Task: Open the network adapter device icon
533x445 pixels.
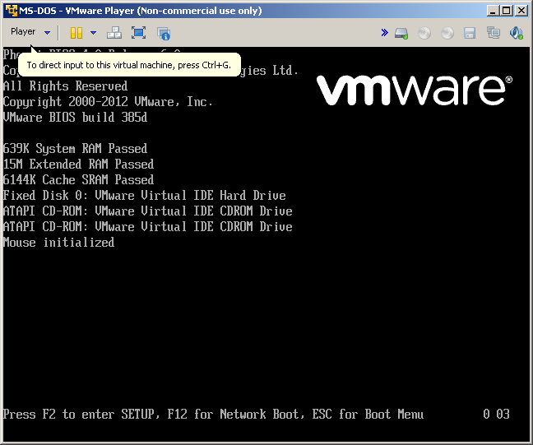Action: point(494,33)
